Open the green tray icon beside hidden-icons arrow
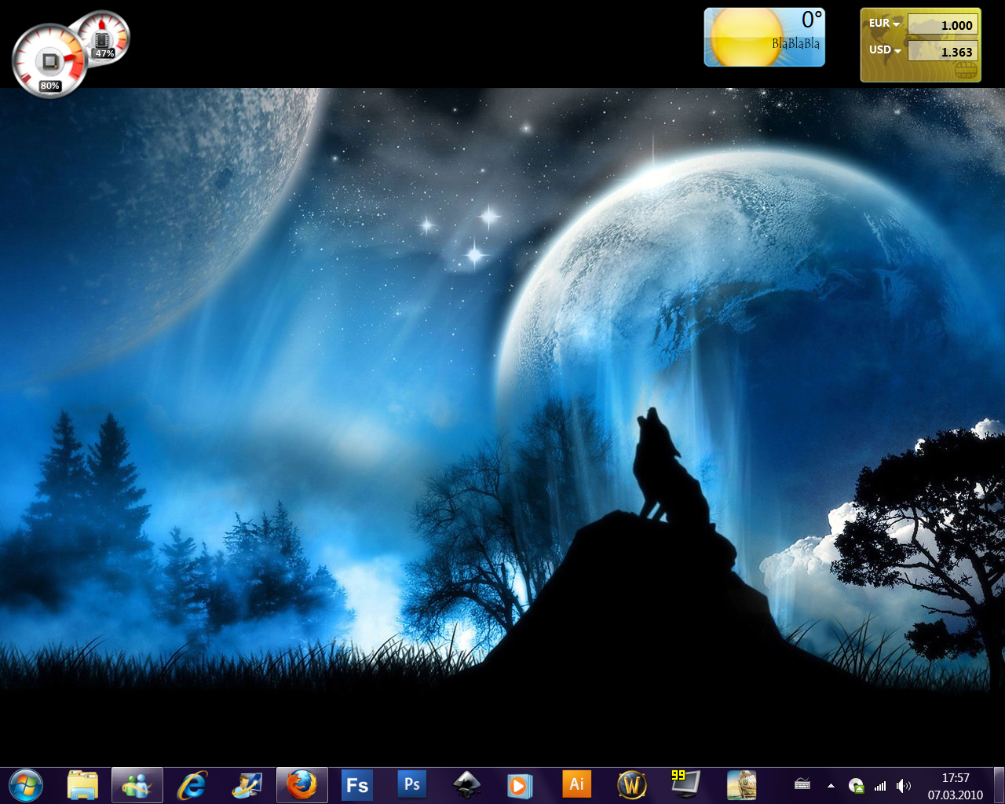The image size is (1005, 804). pos(857,785)
